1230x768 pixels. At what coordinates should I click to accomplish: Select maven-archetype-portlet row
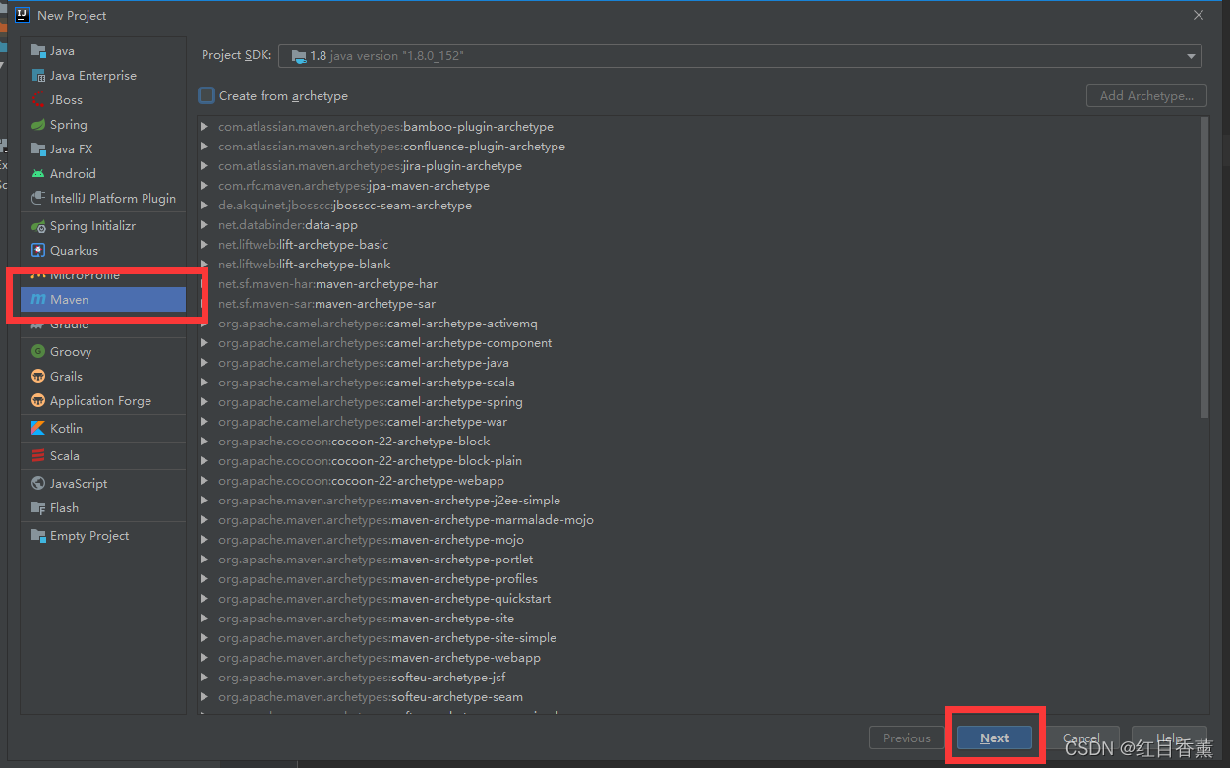[699, 560]
